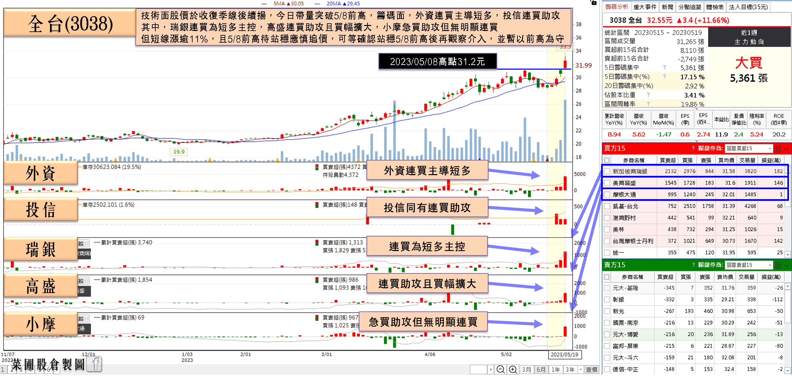Click scroll-up arrow of 賣方15 table

pos(788,286)
